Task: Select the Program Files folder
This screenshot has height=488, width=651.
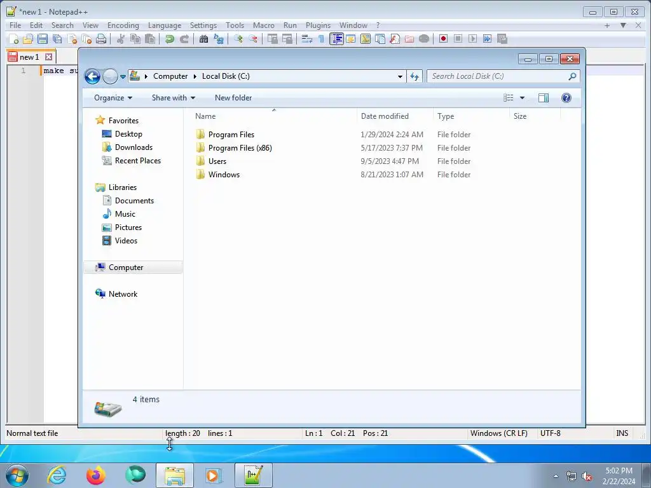Action: pos(231,135)
